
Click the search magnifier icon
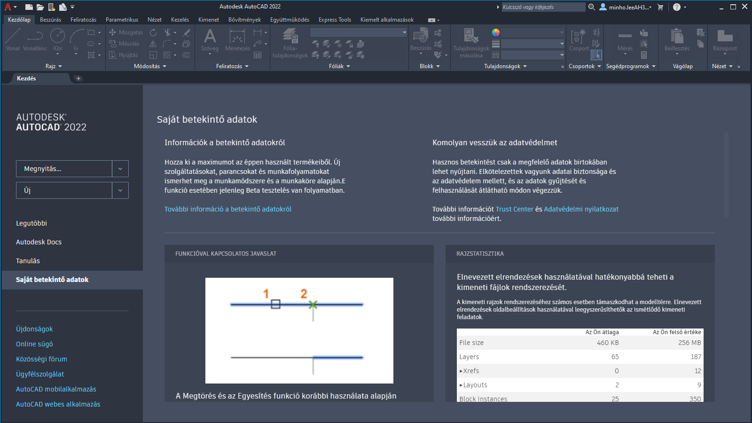(592, 7)
